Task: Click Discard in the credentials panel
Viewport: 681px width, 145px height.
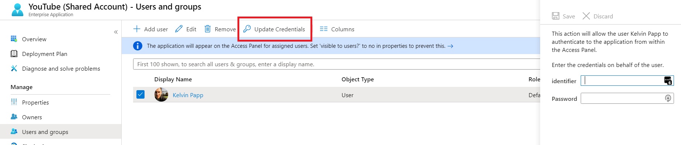Action: [x=597, y=16]
